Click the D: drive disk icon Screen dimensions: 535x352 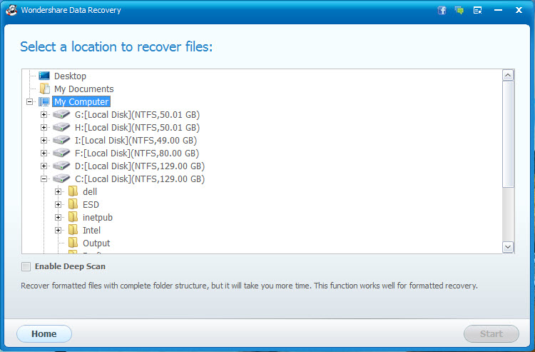tap(61, 166)
